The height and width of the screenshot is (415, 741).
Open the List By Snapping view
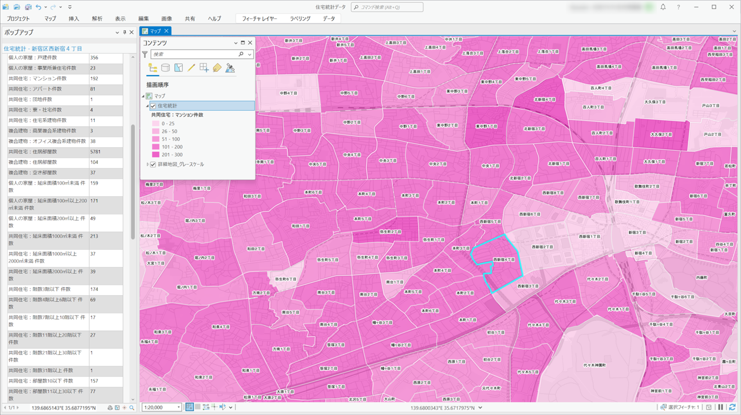[x=204, y=68]
